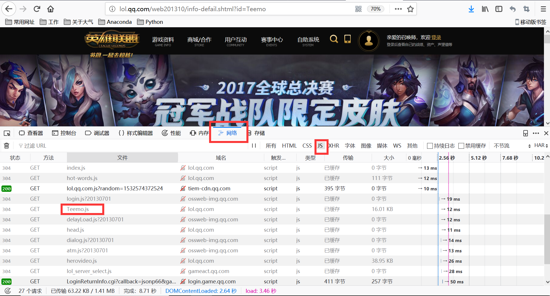Open the 不节流 throttling dropdown
Screen dimensions: 550x296
click(512, 146)
